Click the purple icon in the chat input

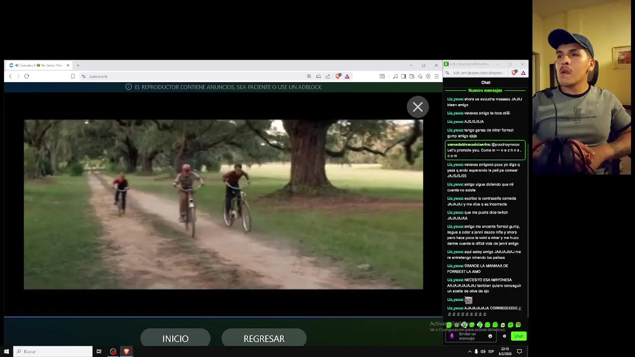tap(451, 336)
